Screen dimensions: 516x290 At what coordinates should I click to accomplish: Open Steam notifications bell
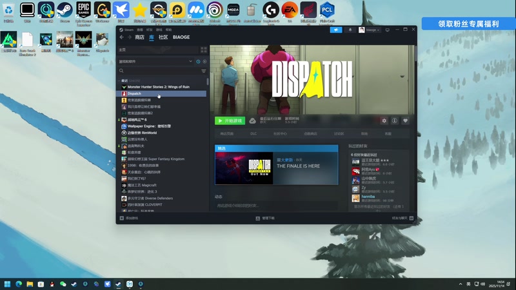(x=350, y=30)
